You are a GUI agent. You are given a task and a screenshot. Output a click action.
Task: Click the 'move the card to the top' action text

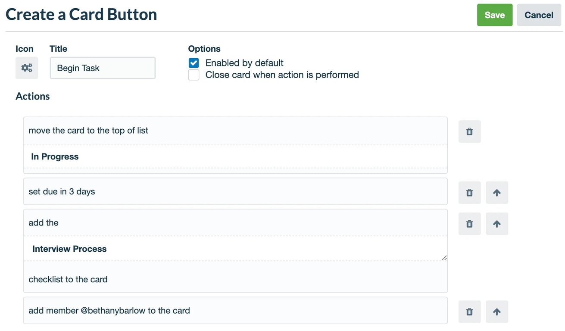tap(88, 130)
